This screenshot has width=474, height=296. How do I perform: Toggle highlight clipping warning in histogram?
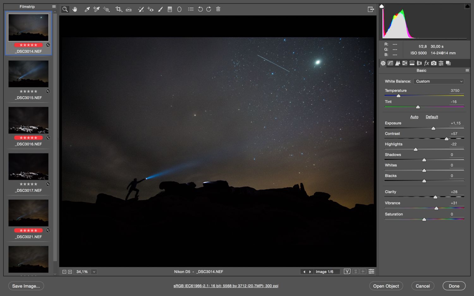click(x=467, y=6)
